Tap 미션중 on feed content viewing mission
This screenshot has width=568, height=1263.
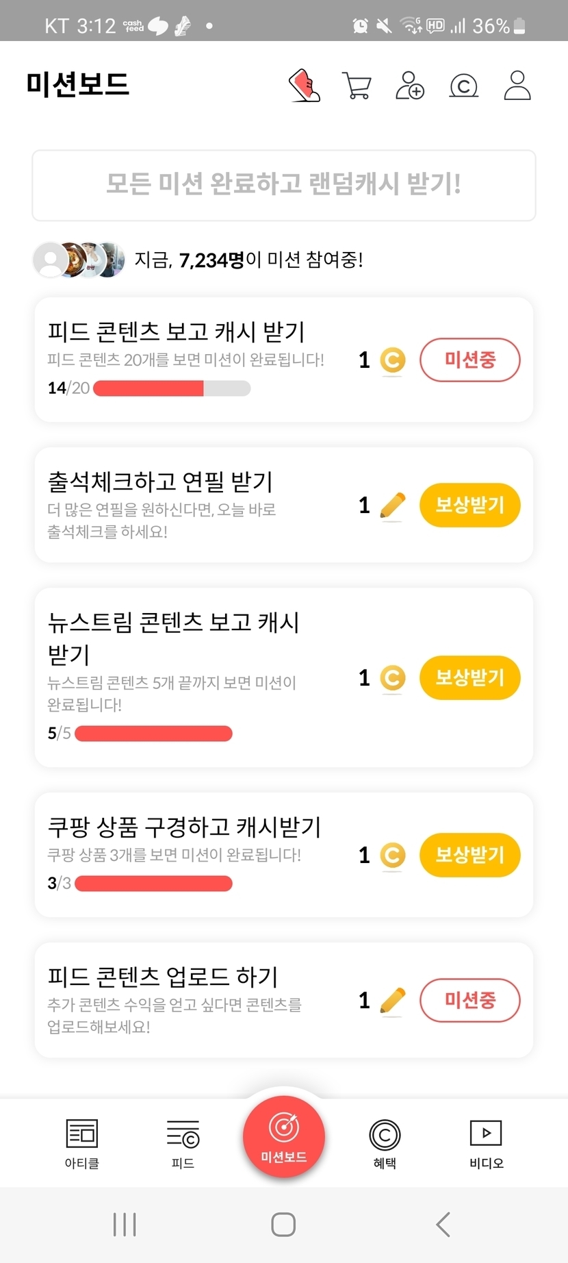pos(469,360)
